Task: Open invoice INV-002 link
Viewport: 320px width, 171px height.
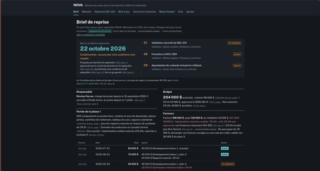Action: point(83,155)
